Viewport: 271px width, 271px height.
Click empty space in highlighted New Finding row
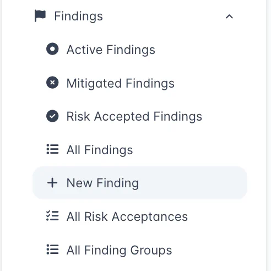tap(193, 183)
